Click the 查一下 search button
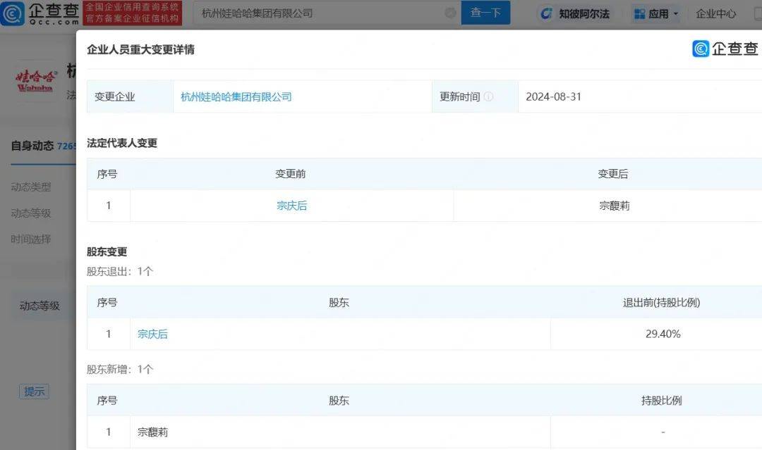 pyautogui.click(x=485, y=13)
